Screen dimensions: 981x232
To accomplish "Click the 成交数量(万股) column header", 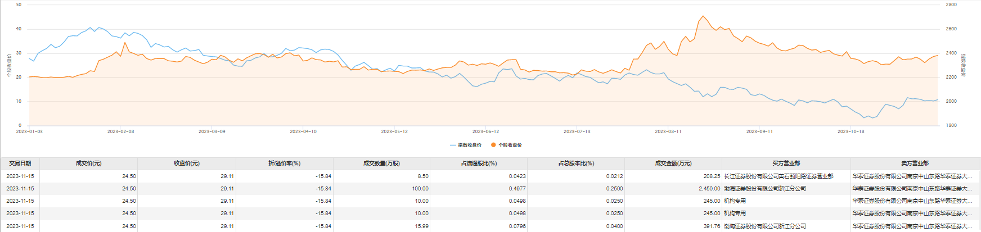I will 382,163.
